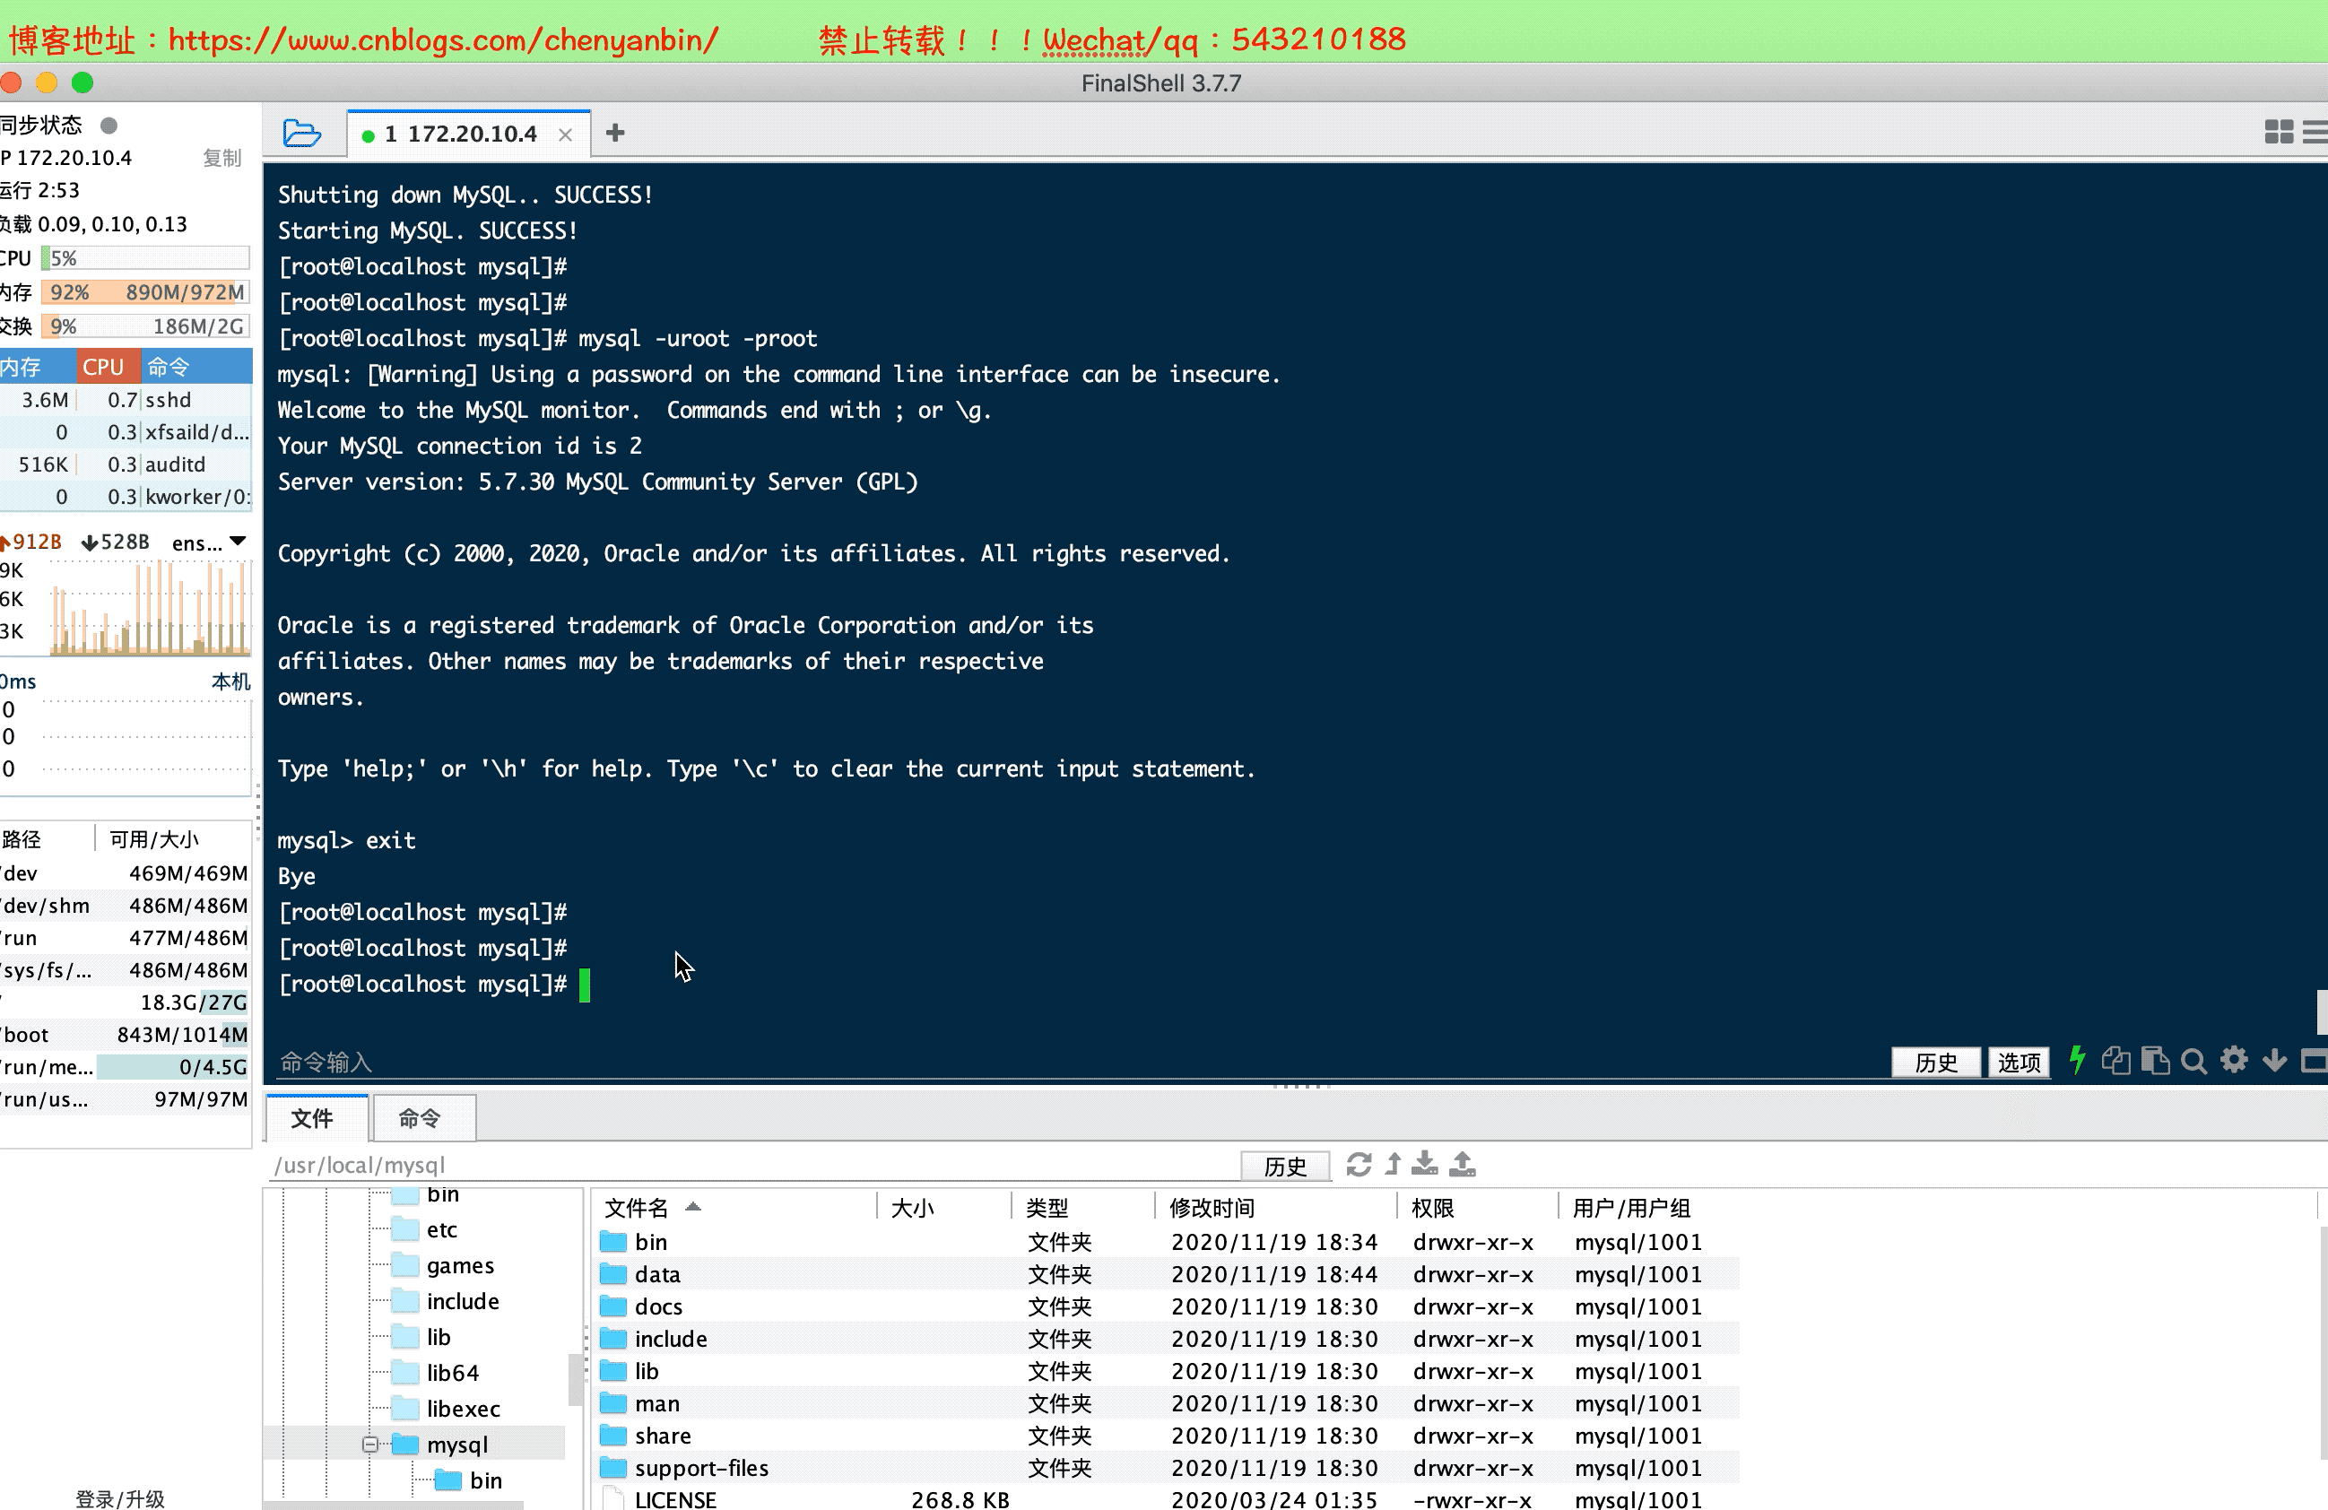Image resolution: width=2328 pixels, height=1510 pixels.
Task: Select bin subfolder under mysql tree
Action: (x=467, y=1480)
